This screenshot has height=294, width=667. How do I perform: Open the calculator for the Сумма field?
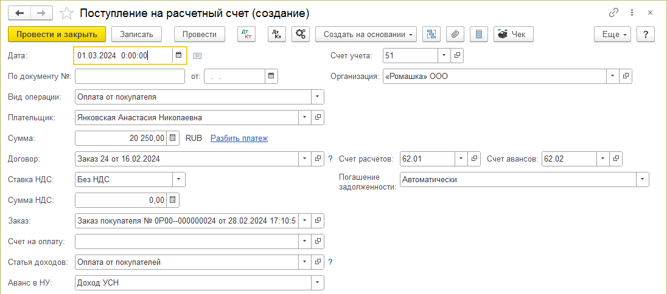coord(173,138)
